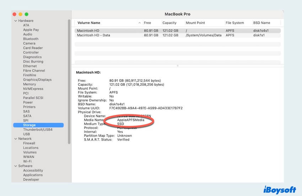The image size is (302, 196).
Task: Close the window with red button
Action: [15, 14]
